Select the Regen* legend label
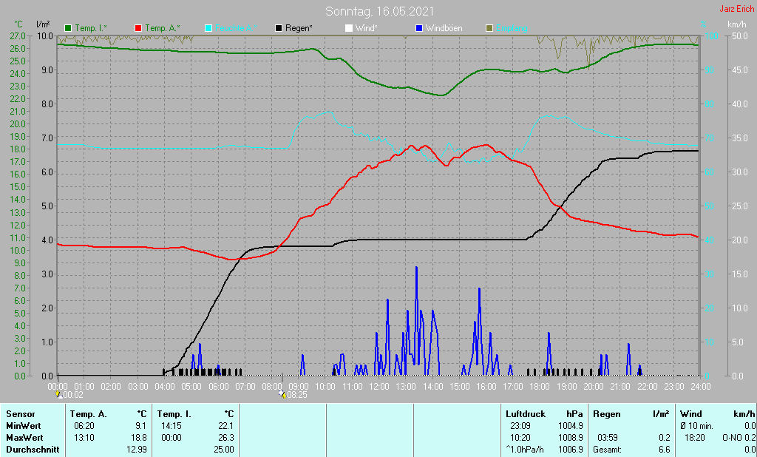757x457 pixels. (299, 29)
